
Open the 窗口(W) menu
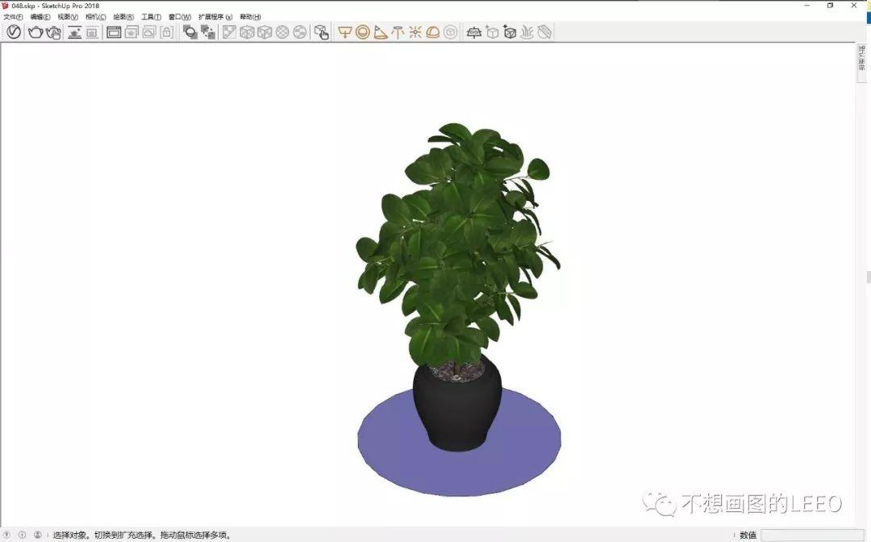pyautogui.click(x=180, y=17)
